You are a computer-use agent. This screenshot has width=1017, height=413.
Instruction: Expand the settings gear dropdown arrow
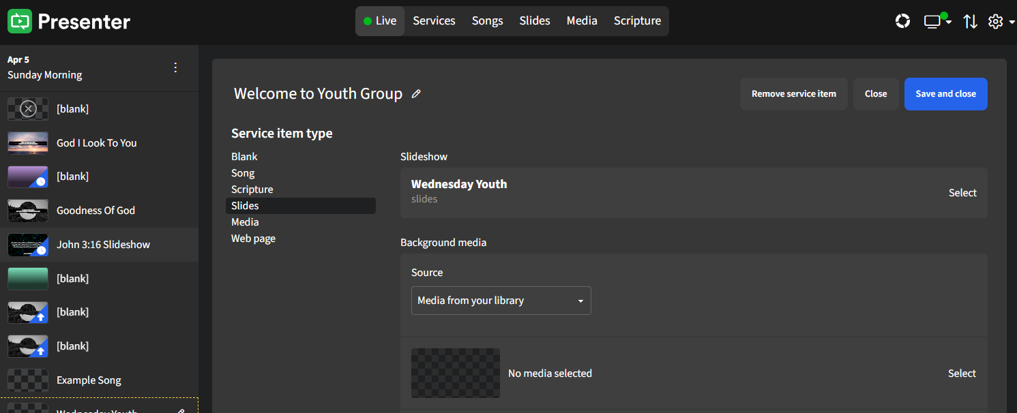click(x=1013, y=21)
